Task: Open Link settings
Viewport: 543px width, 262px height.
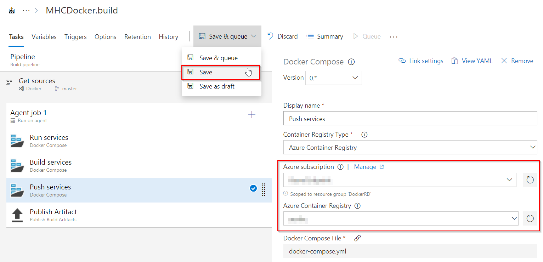Action: (x=421, y=61)
